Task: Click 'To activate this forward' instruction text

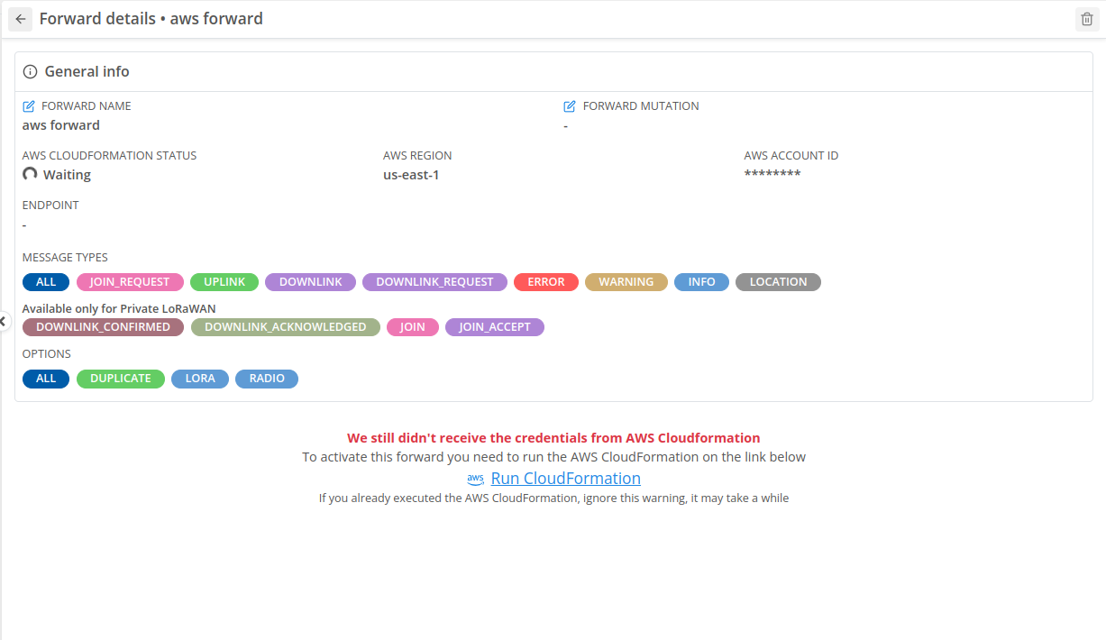Action: pyautogui.click(x=553, y=457)
